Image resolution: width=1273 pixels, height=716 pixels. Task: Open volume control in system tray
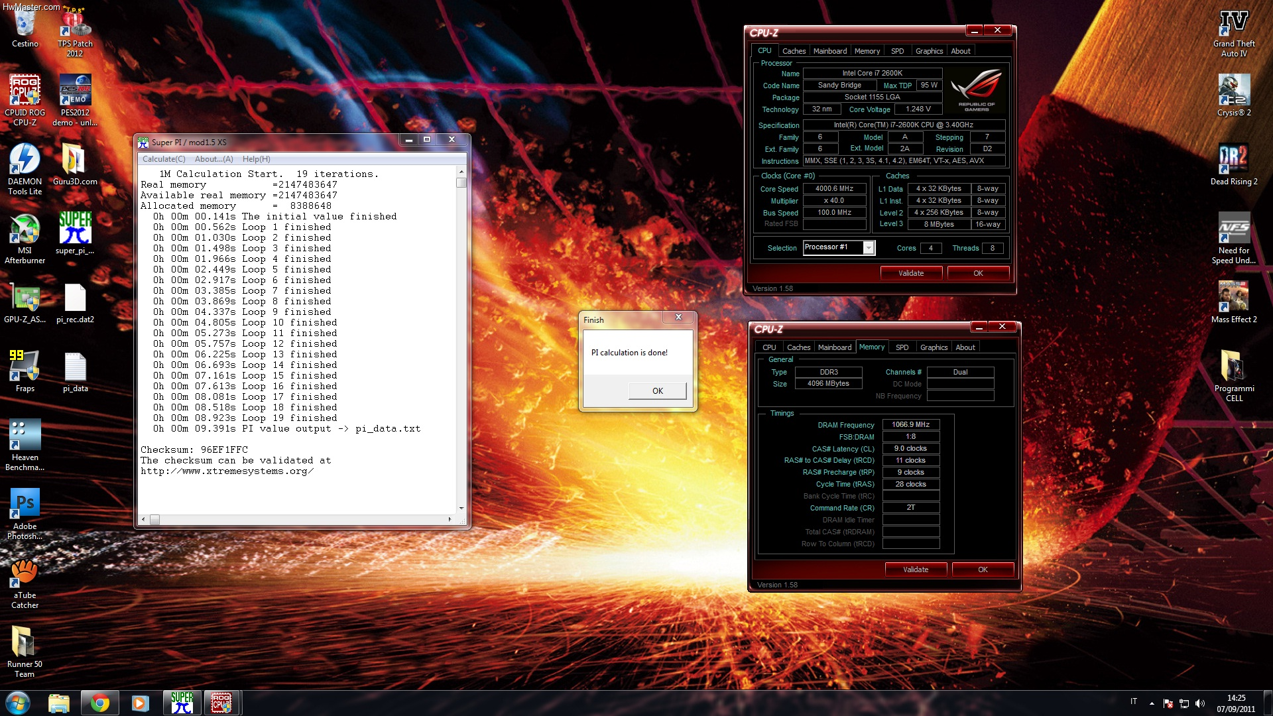[x=1200, y=703]
